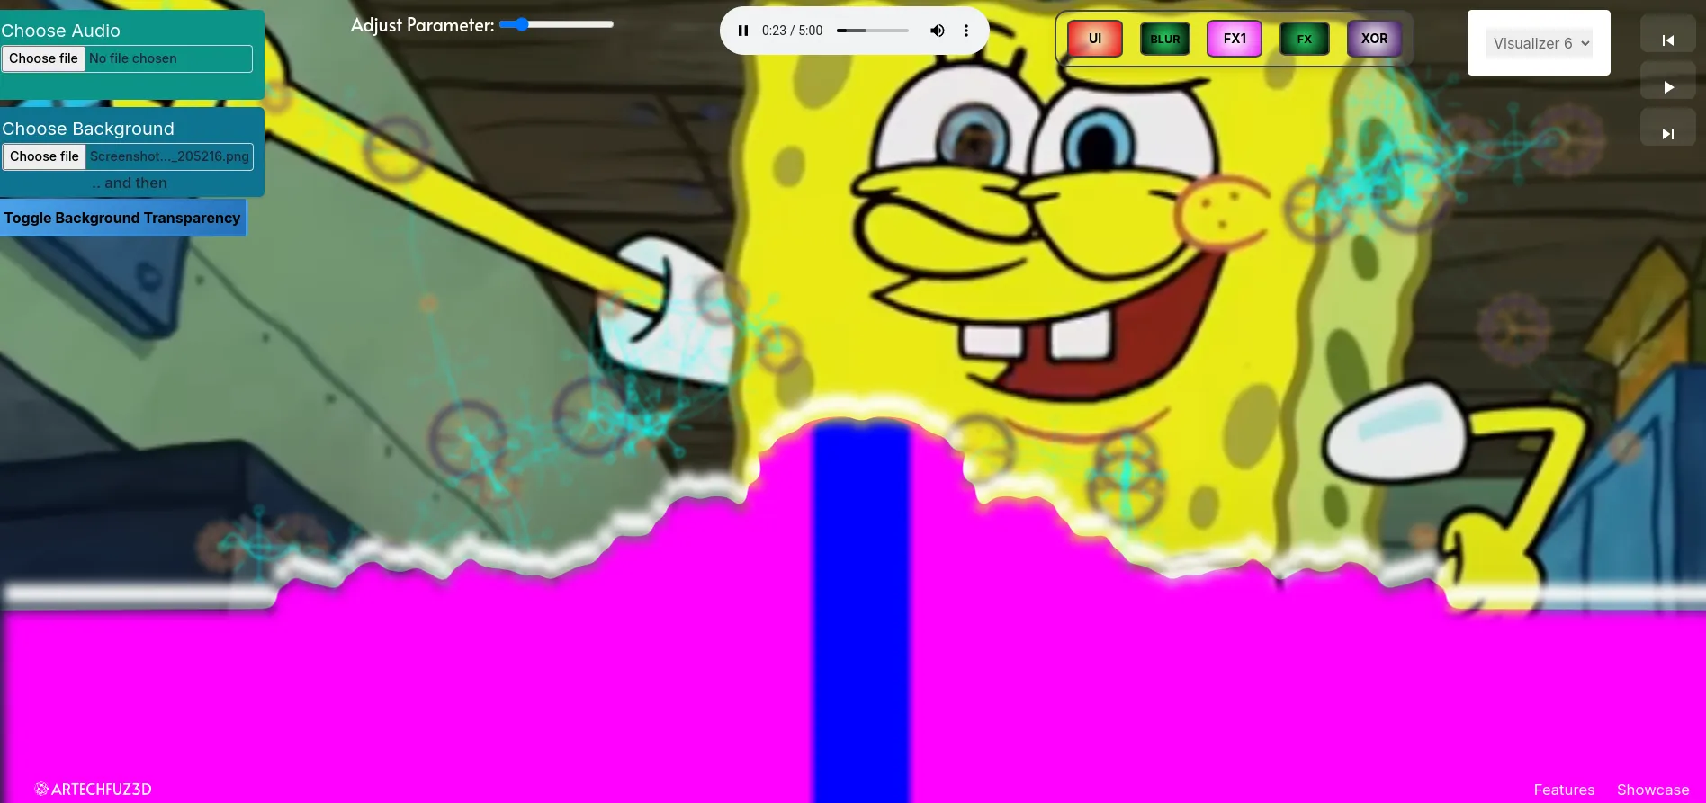Open the Visualizer 6 dropdown
The width and height of the screenshot is (1706, 803).
[x=1539, y=43]
